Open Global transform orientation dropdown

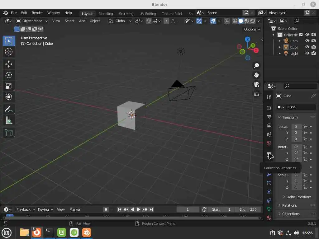[x=120, y=21]
